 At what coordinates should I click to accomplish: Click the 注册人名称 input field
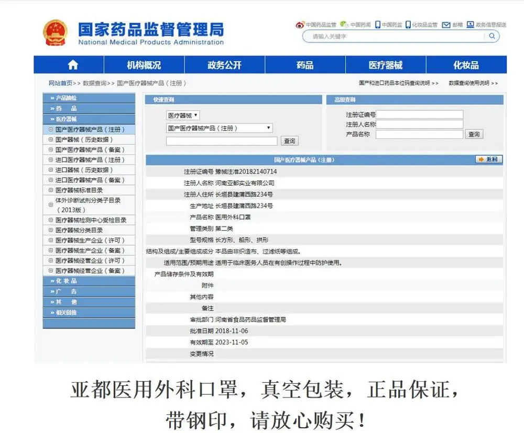pos(419,124)
